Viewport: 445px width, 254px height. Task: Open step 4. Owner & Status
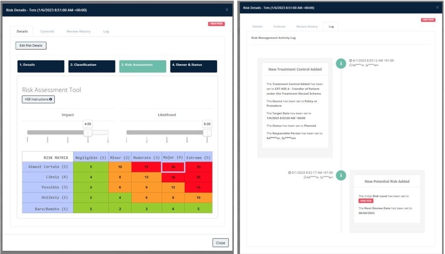point(193,66)
